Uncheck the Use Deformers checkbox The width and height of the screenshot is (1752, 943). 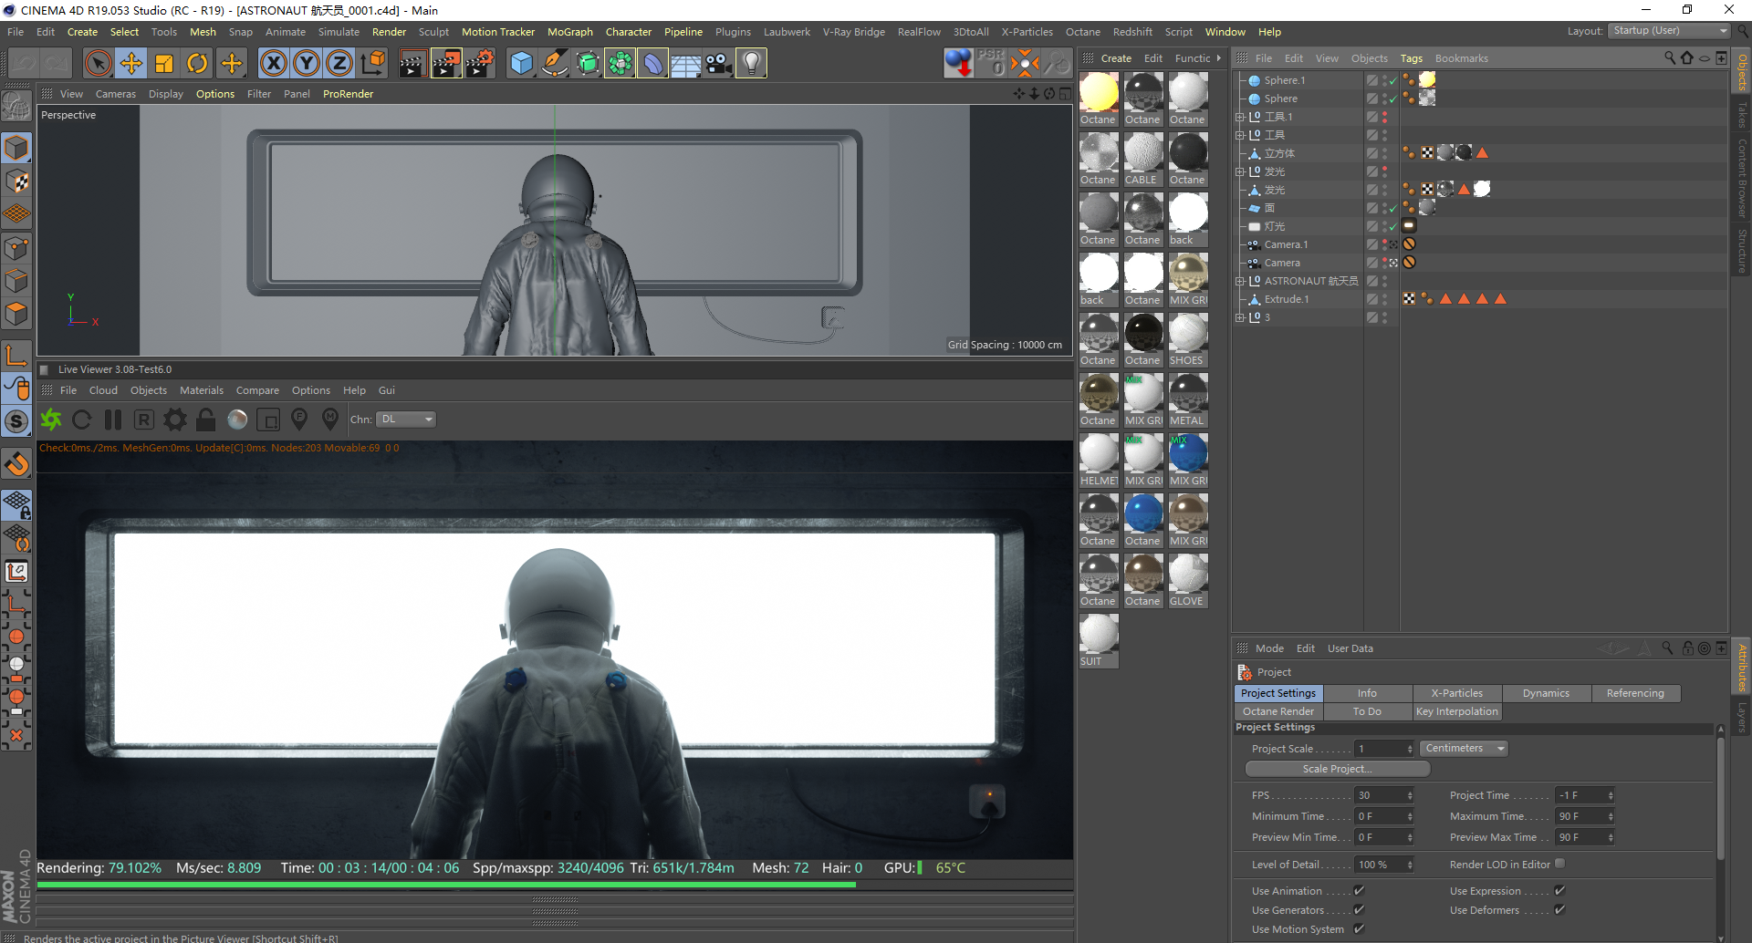(x=1560, y=909)
